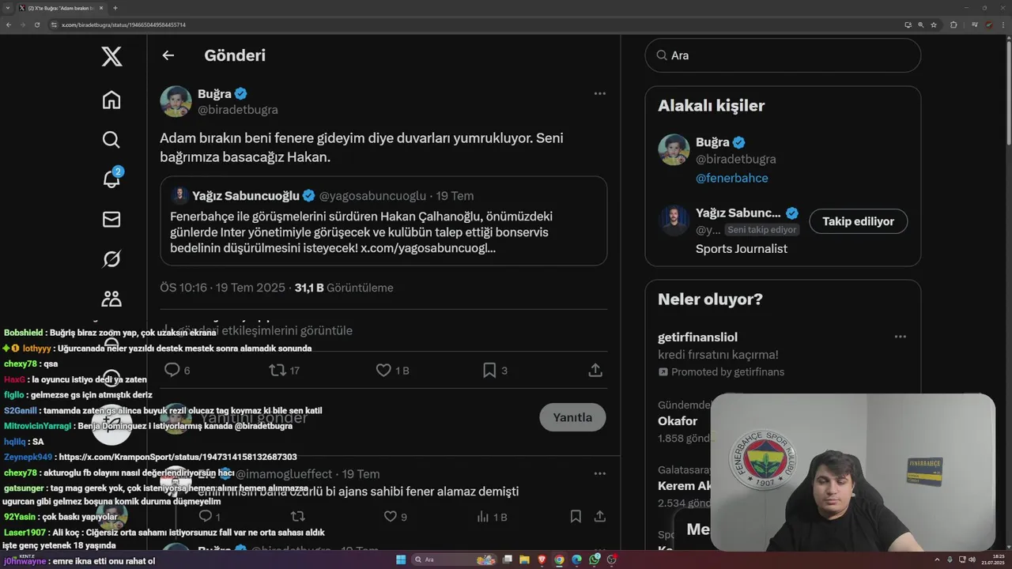Screen dimensions: 1012x569
Task: Bookmark the main post showing 3
Action: tap(489, 370)
